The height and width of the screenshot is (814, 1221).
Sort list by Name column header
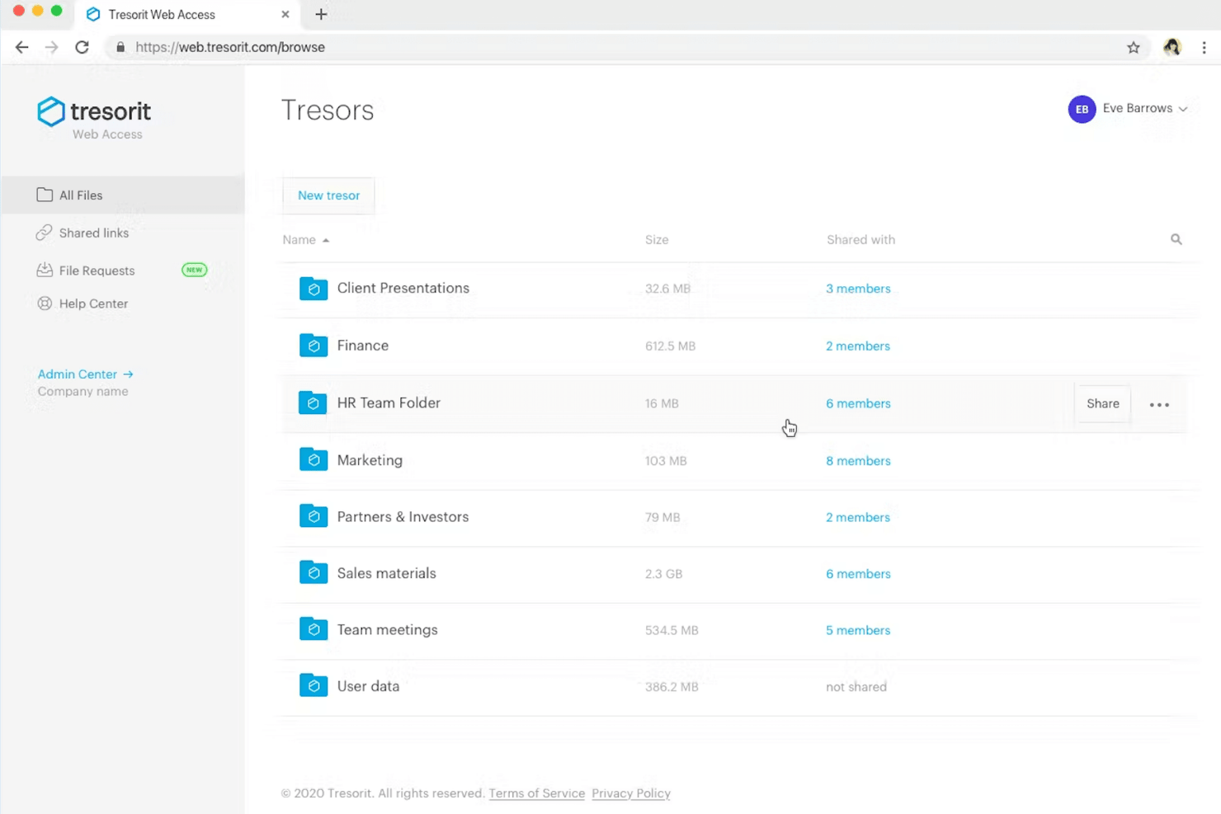click(x=306, y=240)
